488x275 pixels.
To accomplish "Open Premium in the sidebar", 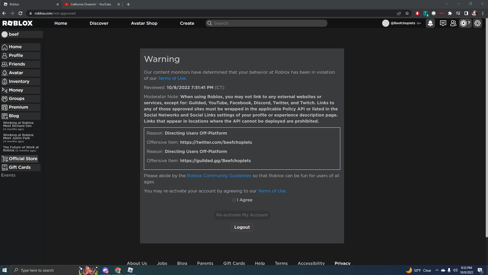I will click(20, 107).
